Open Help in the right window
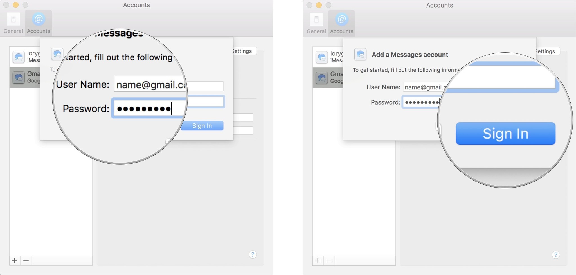The image size is (576, 275). click(556, 255)
